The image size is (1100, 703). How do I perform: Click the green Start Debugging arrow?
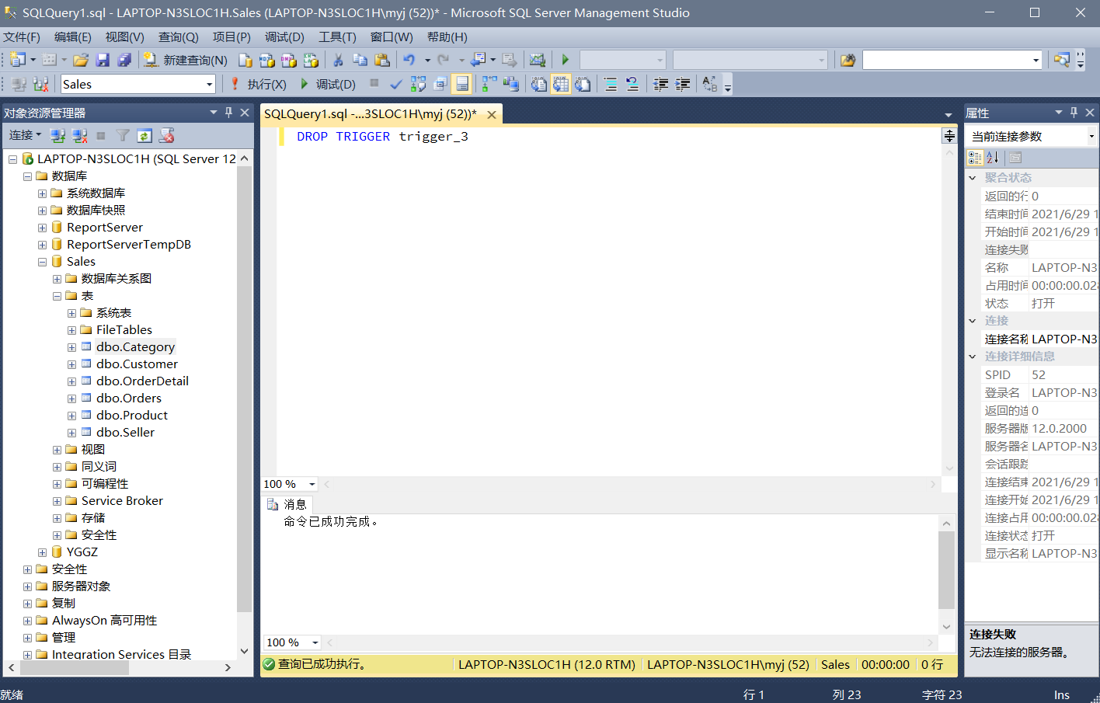click(x=566, y=60)
